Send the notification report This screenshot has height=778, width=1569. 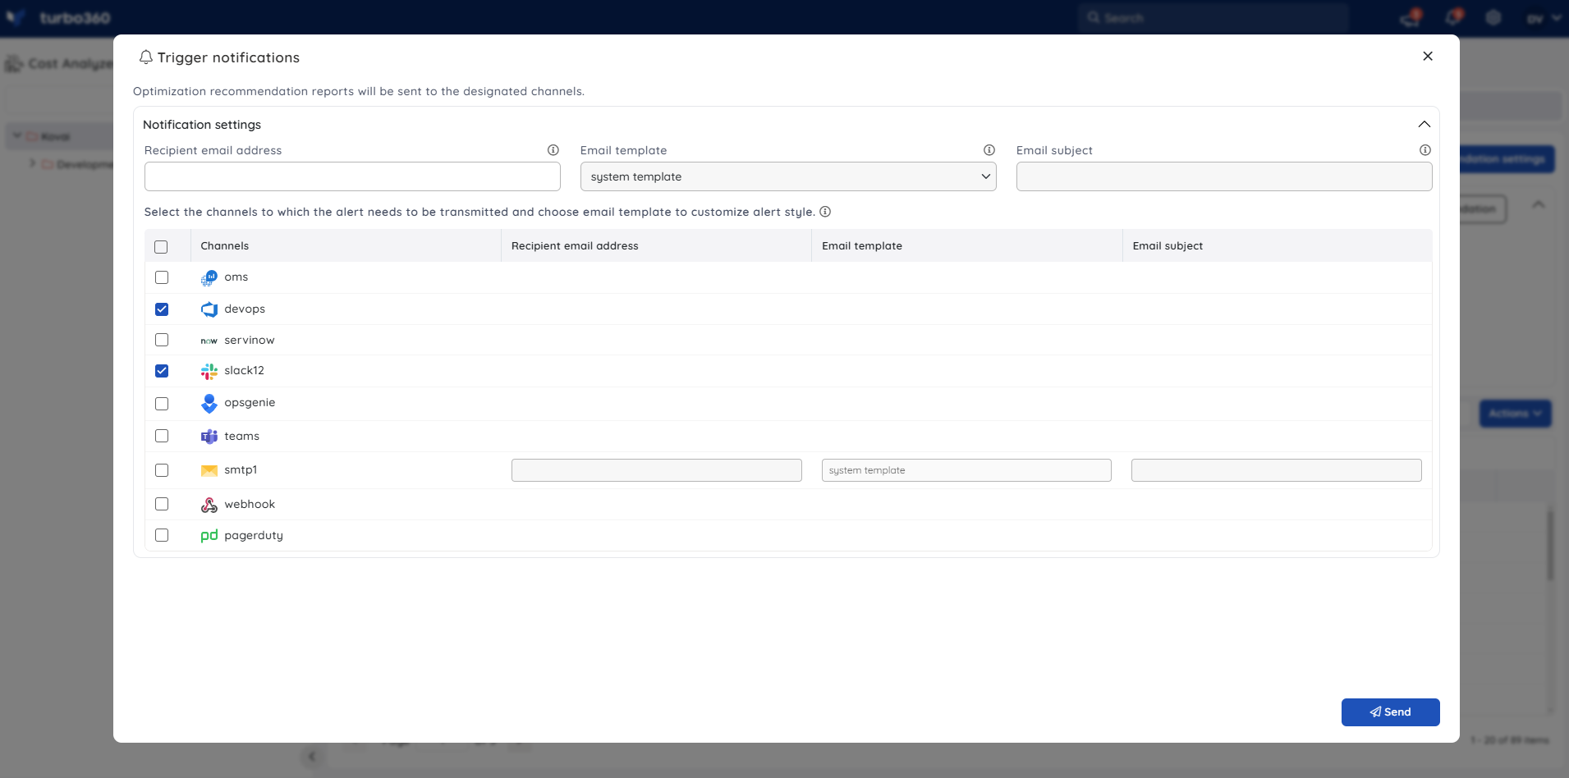[1390, 712]
